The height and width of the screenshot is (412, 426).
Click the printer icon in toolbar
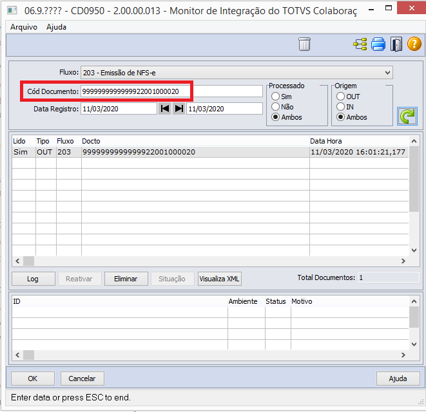(378, 44)
